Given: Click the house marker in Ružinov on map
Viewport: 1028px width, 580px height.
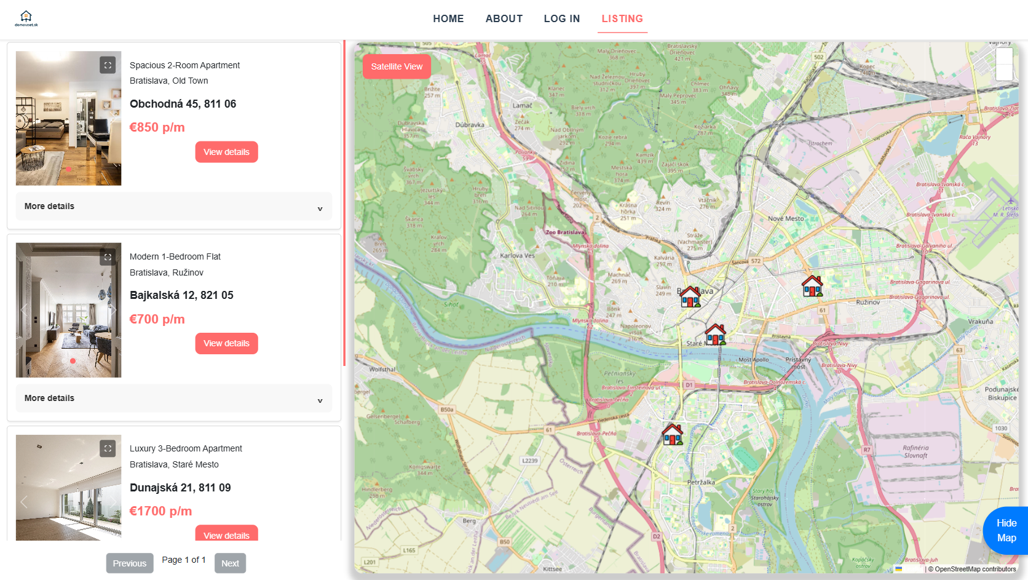Looking at the screenshot, I should pyautogui.click(x=812, y=286).
